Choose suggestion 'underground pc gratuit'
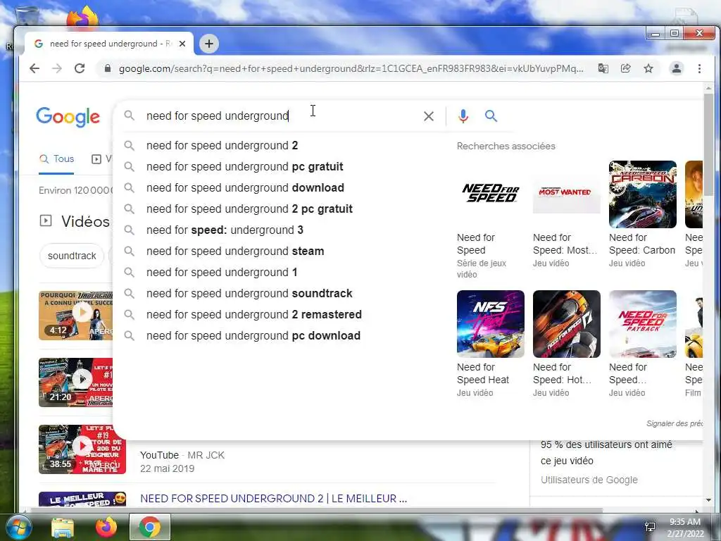This screenshot has height=541, width=721. [x=244, y=166]
